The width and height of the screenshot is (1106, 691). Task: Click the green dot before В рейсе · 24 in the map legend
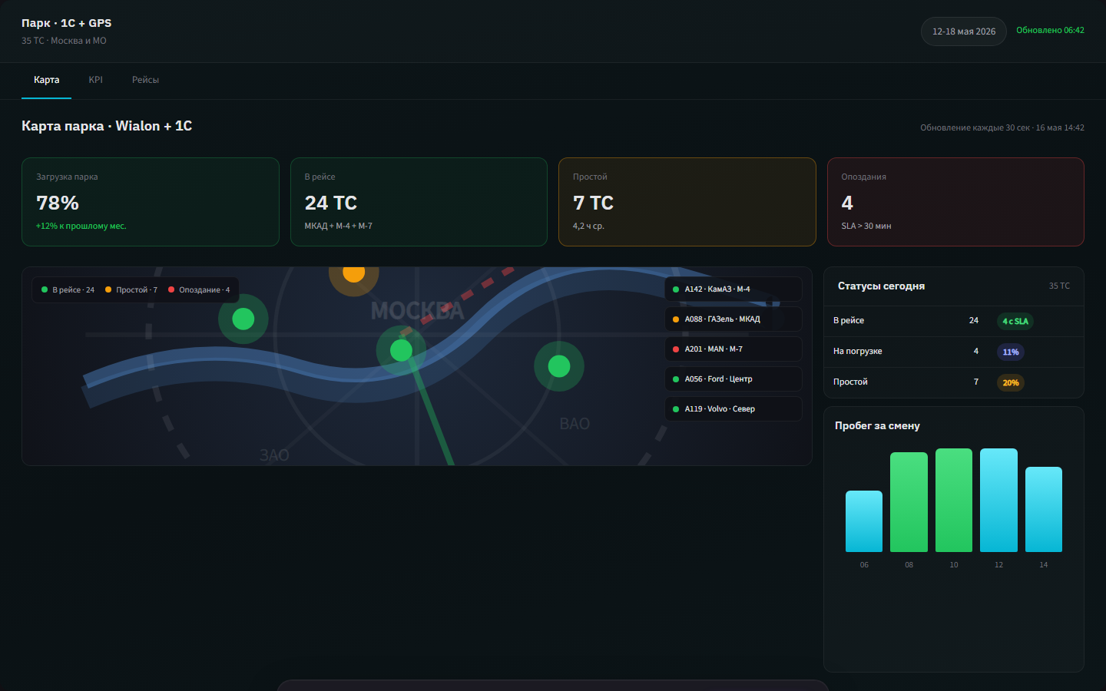45,289
